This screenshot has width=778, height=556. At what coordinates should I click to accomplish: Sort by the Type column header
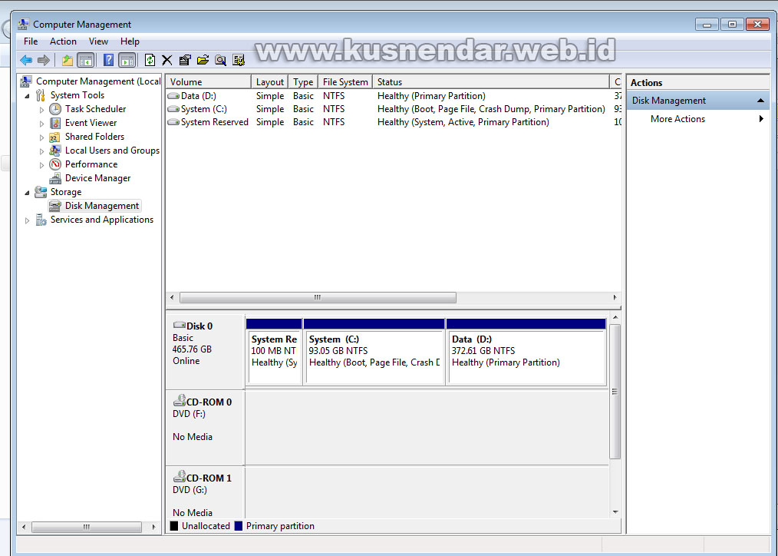(302, 82)
